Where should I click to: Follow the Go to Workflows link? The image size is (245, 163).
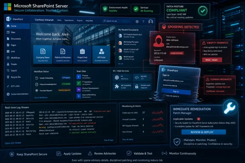41,98
